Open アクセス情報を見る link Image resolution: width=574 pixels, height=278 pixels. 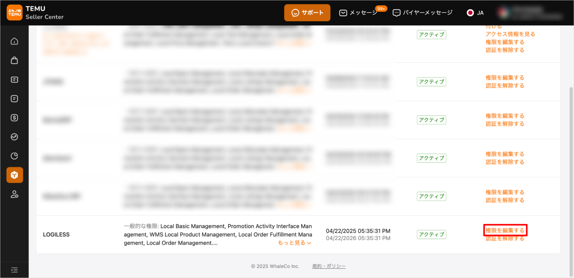point(510,34)
